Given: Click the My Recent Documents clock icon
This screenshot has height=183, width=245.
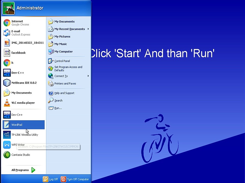Looking at the screenshot, I should coord(51,29).
